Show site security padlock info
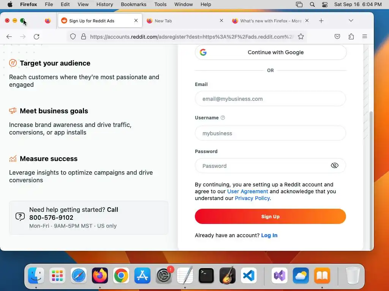389x291 pixels. (84, 37)
